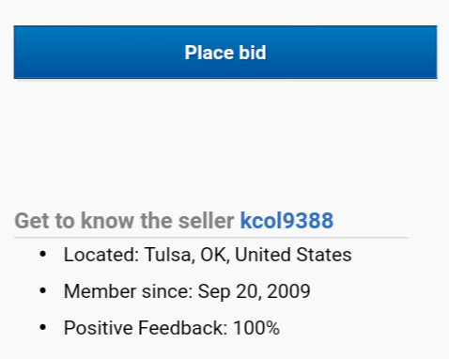This screenshot has height=359, width=449.
Task: Click the '100%' feedback value
Action: pyautogui.click(x=256, y=328)
